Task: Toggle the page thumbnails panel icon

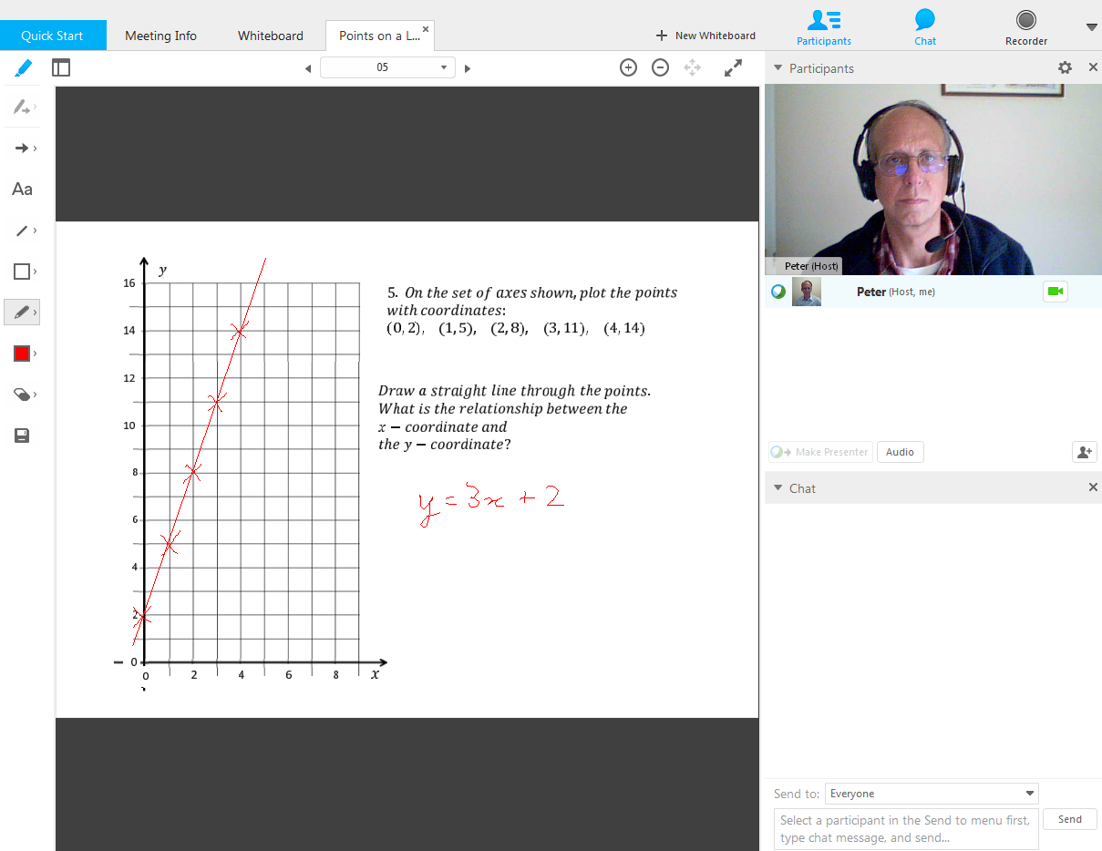Action: pos(61,67)
